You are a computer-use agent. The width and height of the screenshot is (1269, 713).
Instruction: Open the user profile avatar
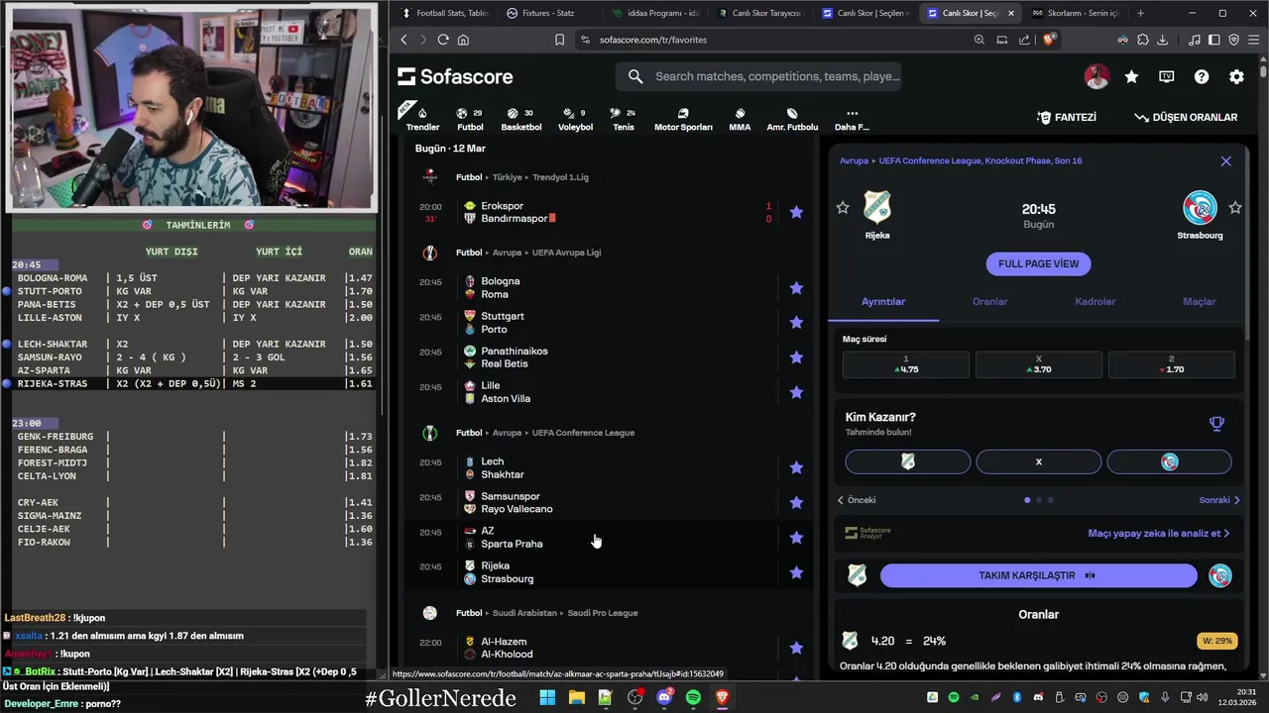(1096, 76)
